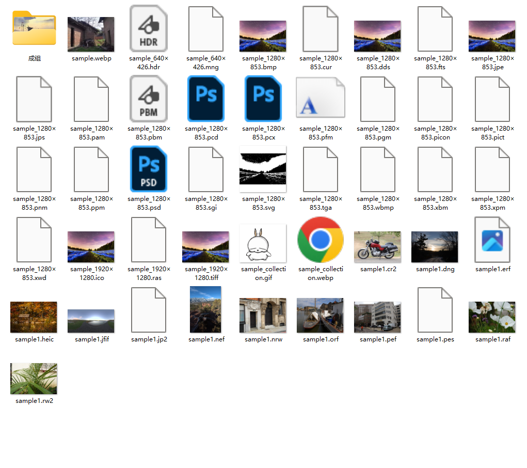Select the blank sample_1280×853.picon file icon

click(x=435, y=99)
